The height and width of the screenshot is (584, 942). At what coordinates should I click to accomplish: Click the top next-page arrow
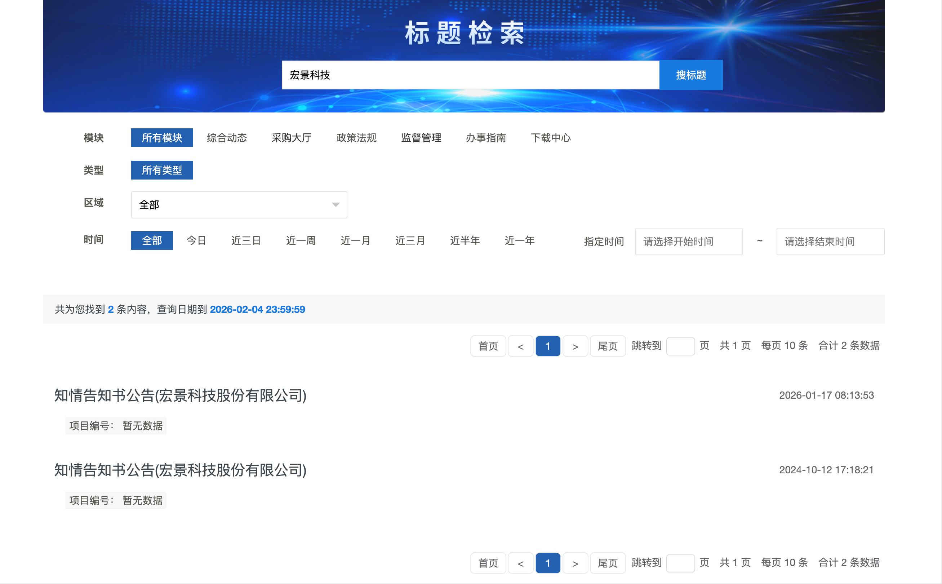[575, 346]
